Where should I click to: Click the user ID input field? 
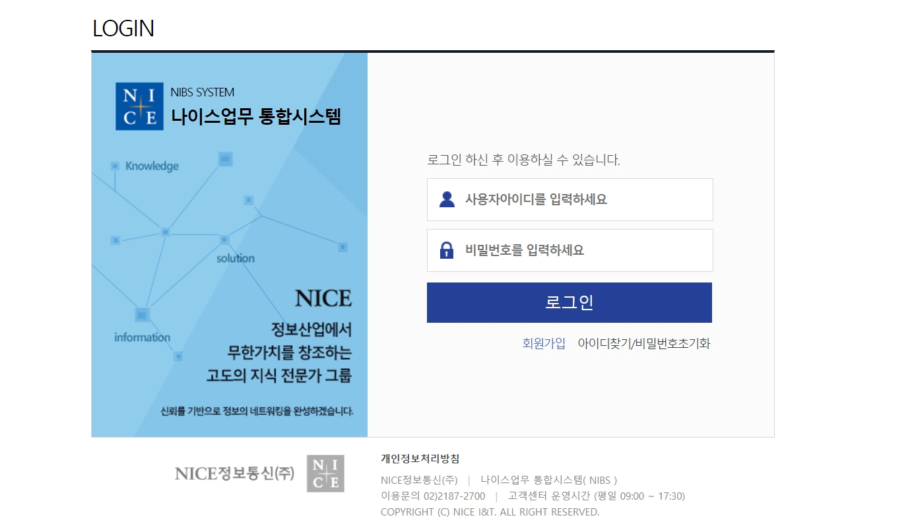(x=570, y=199)
